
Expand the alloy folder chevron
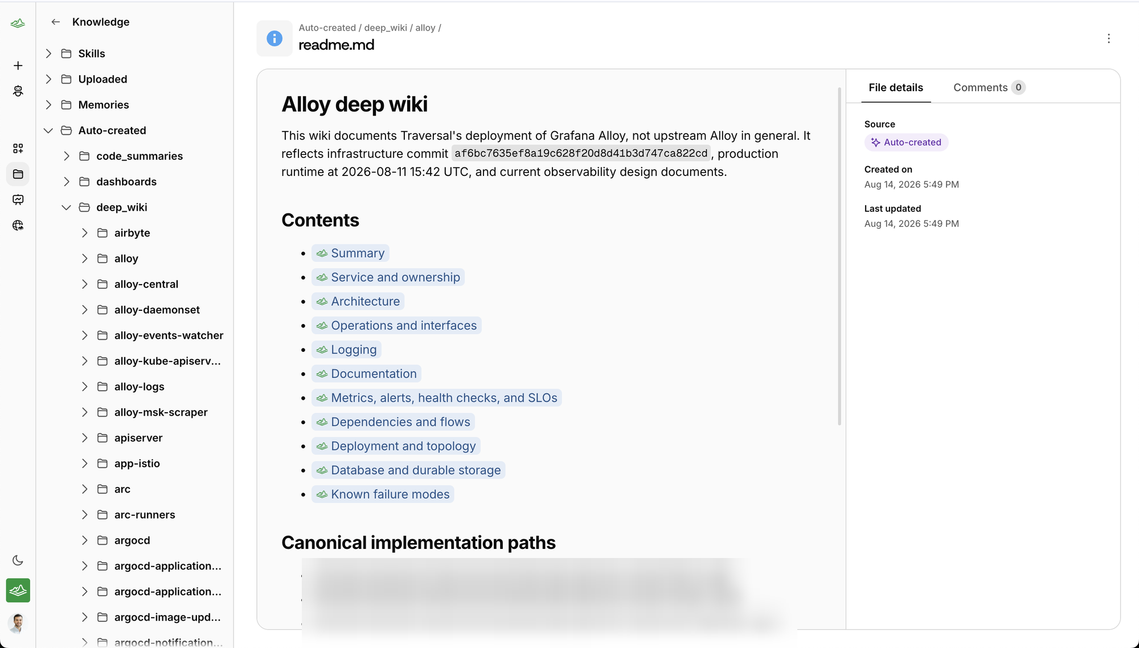click(85, 259)
